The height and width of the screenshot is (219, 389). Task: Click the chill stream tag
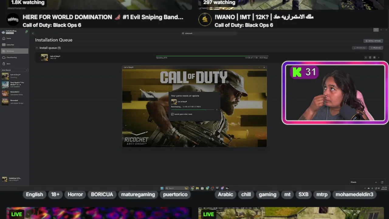(246, 194)
